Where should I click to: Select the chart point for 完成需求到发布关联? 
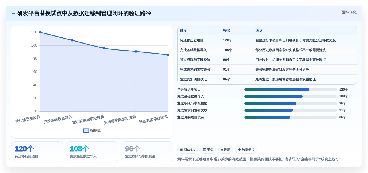136,51
